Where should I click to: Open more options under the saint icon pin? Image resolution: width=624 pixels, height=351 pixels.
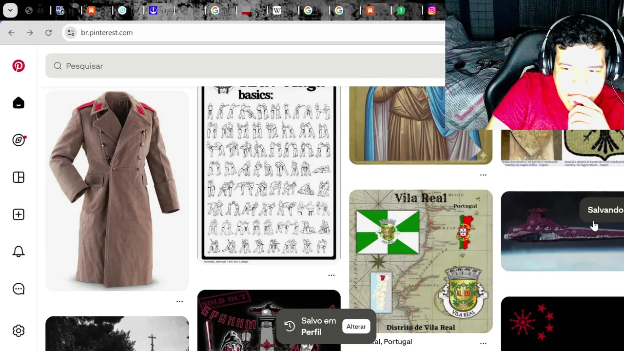point(483,175)
